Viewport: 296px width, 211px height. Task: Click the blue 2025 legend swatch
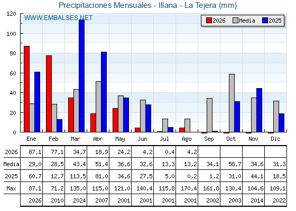click(265, 21)
